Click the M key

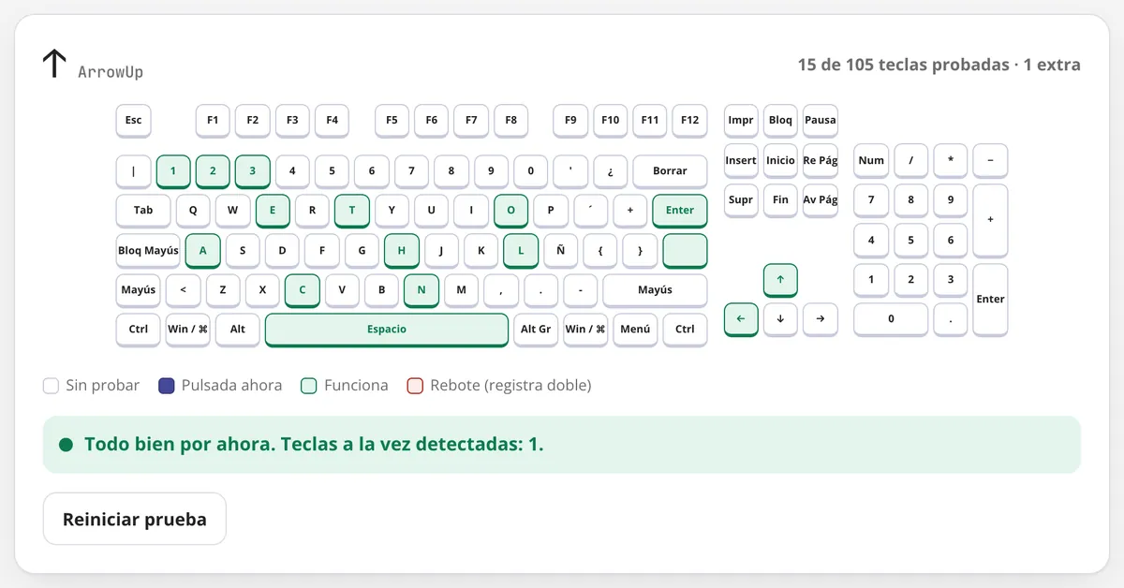[x=461, y=290]
